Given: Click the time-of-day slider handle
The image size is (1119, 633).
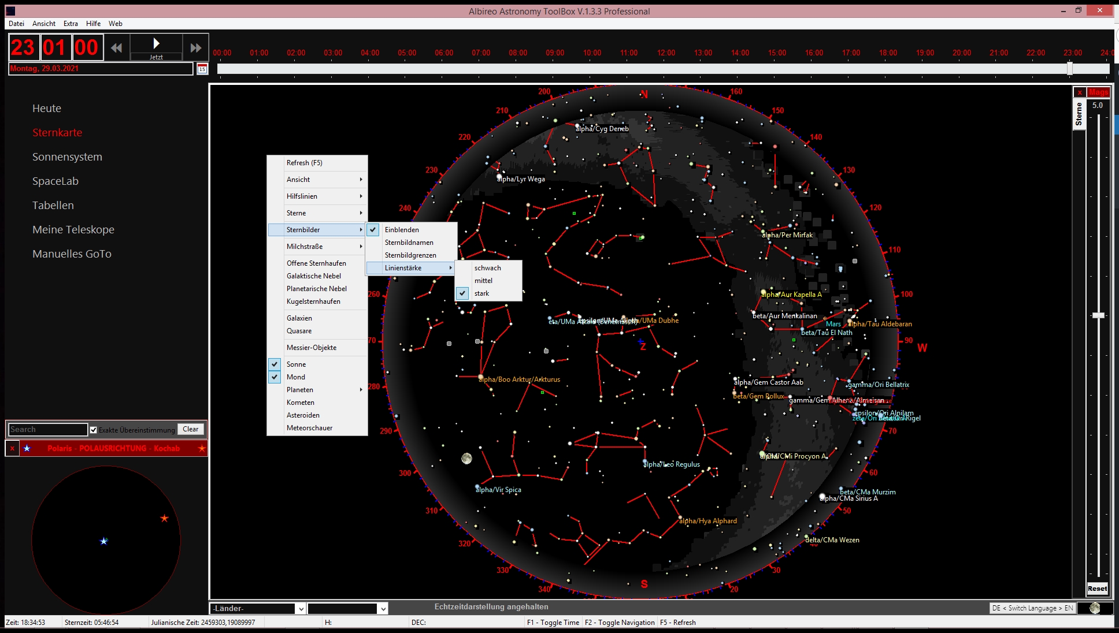Looking at the screenshot, I should [x=1070, y=69].
